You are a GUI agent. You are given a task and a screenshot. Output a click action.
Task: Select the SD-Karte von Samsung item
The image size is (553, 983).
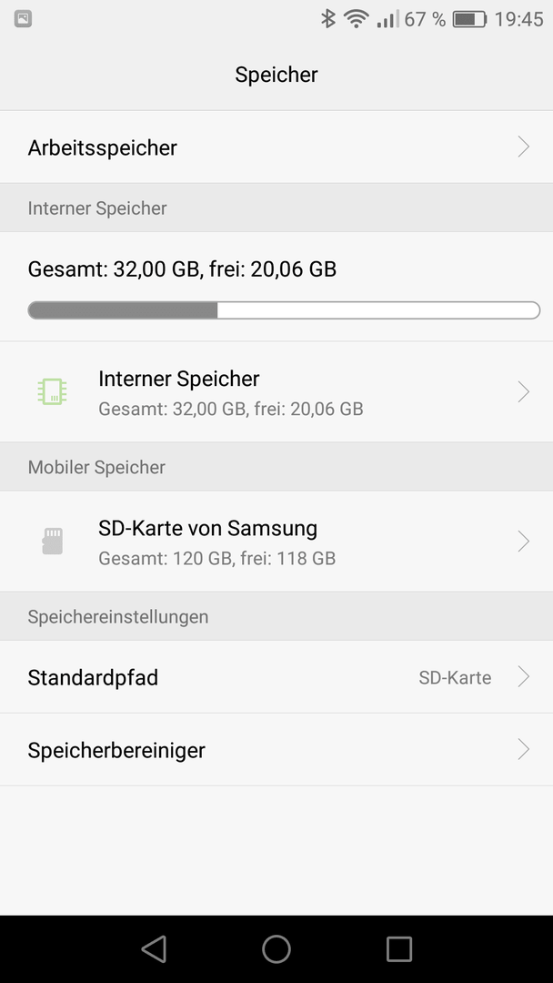[x=276, y=541]
